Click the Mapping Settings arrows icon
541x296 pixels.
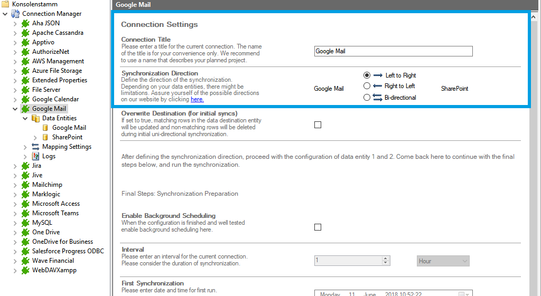click(35, 147)
